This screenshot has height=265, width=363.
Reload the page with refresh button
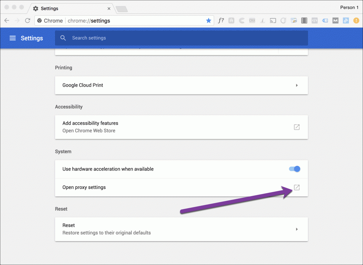click(28, 21)
